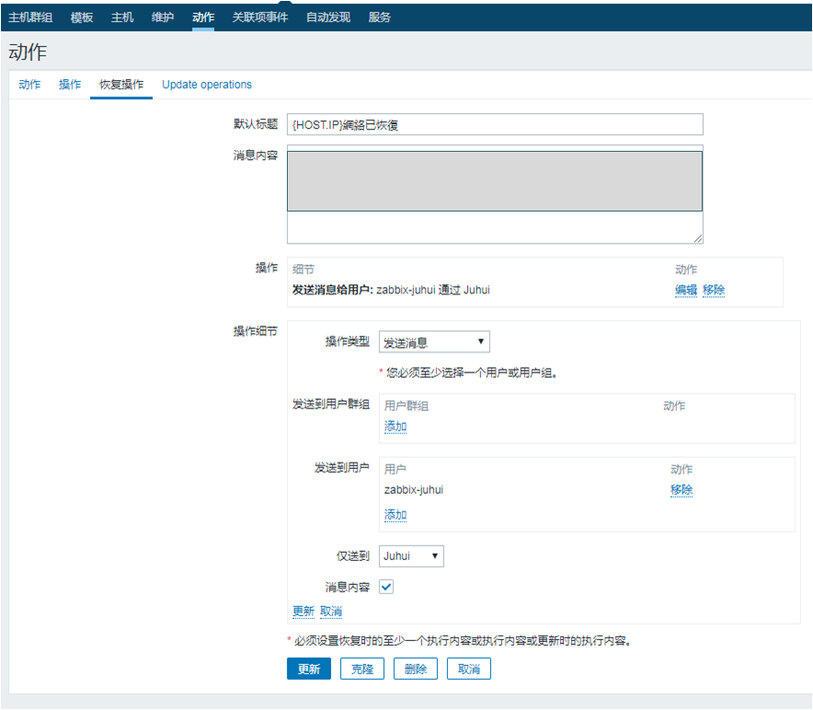Toggle the 消息内容 checkbox
The width and height of the screenshot is (813, 710).
tap(386, 587)
